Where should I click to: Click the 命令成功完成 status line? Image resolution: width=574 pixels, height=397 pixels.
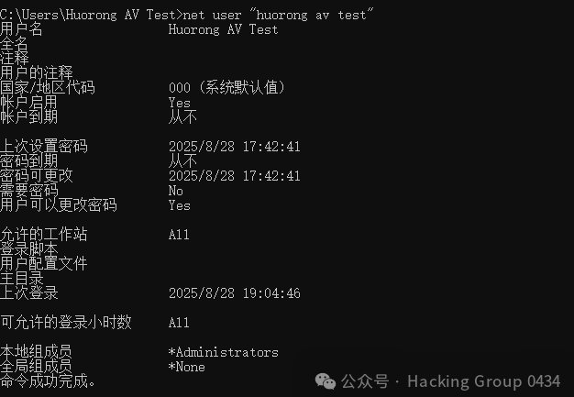[x=48, y=380]
